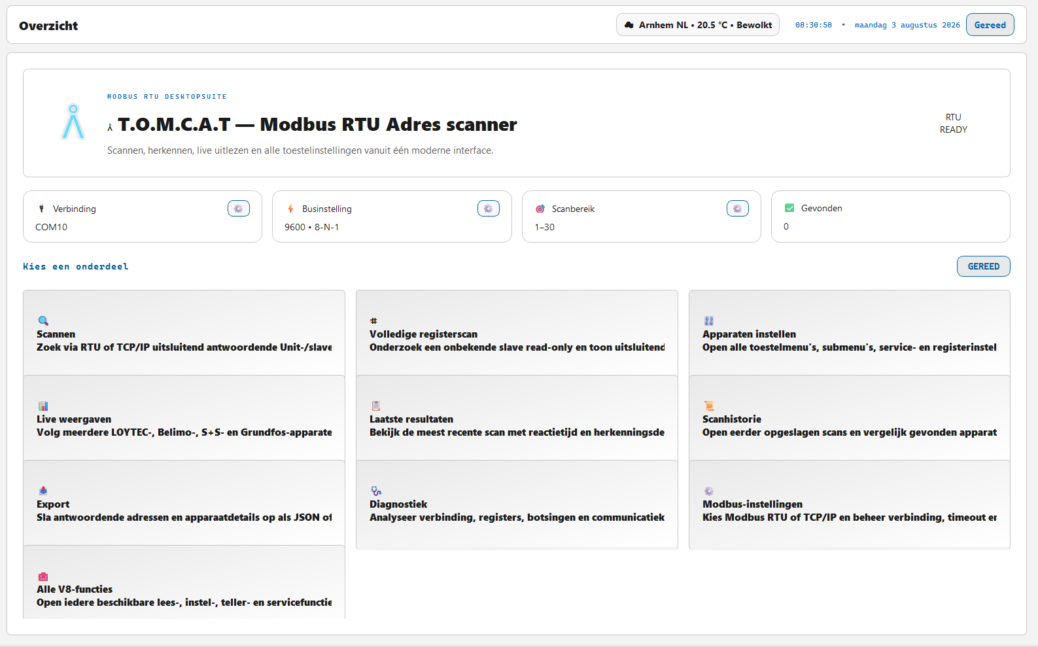Screen dimensions: 1038x647
Task: Click the Gereed status button in header
Action: tap(990, 25)
